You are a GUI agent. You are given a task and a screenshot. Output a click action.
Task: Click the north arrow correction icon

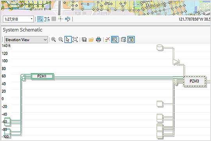68,19
